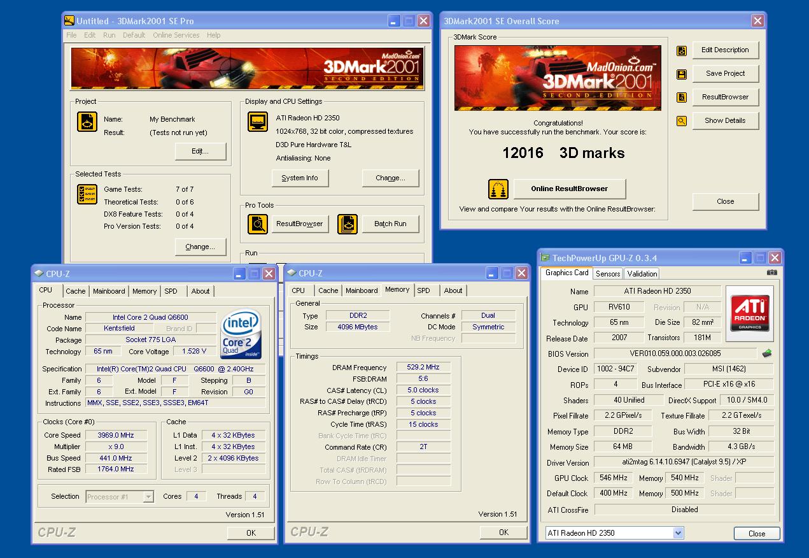Click Intel Core 2 Quad logo
The height and width of the screenshot is (558, 809).
coord(241,334)
